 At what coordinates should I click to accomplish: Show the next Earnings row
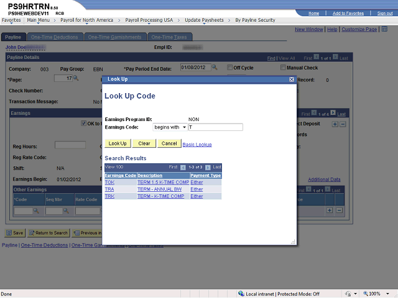(x=333, y=112)
